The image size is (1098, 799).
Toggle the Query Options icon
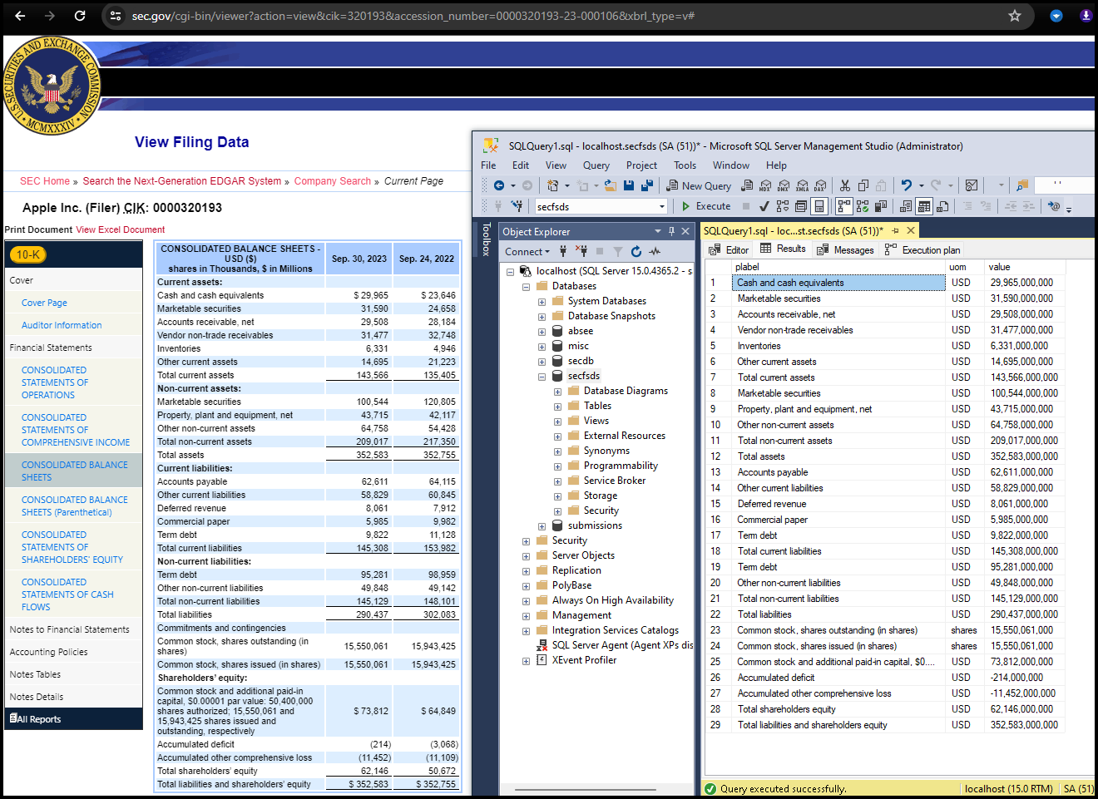(800, 206)
